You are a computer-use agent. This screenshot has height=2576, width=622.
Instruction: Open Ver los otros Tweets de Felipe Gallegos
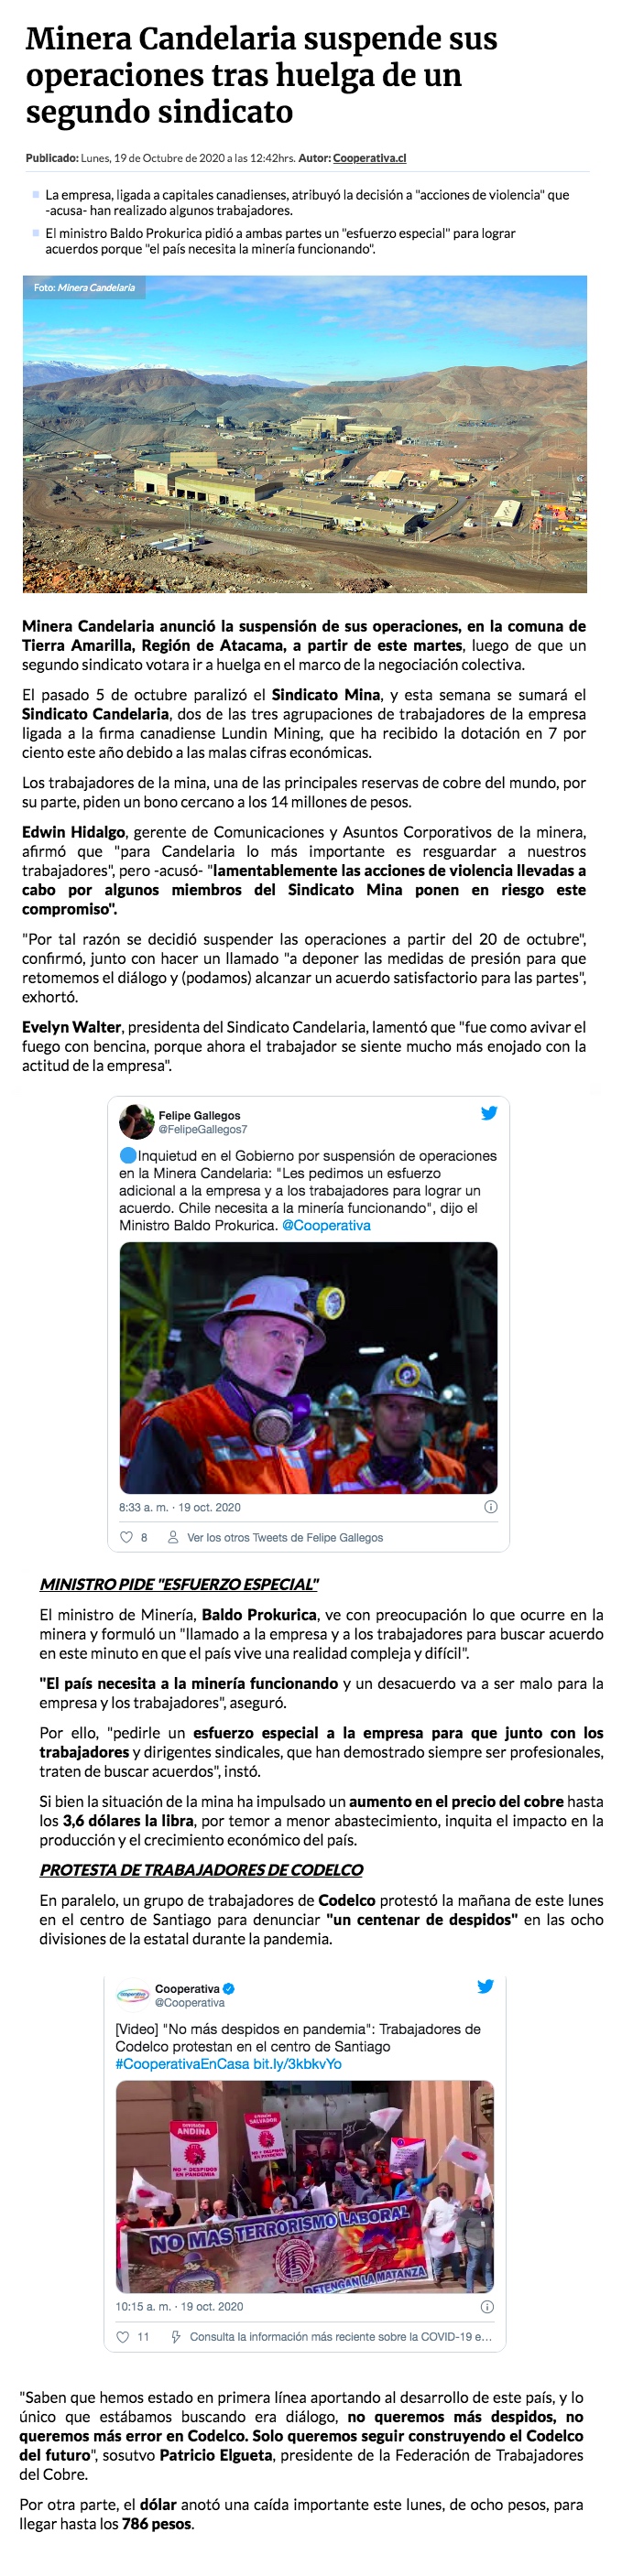click(x=284, y=1538)
